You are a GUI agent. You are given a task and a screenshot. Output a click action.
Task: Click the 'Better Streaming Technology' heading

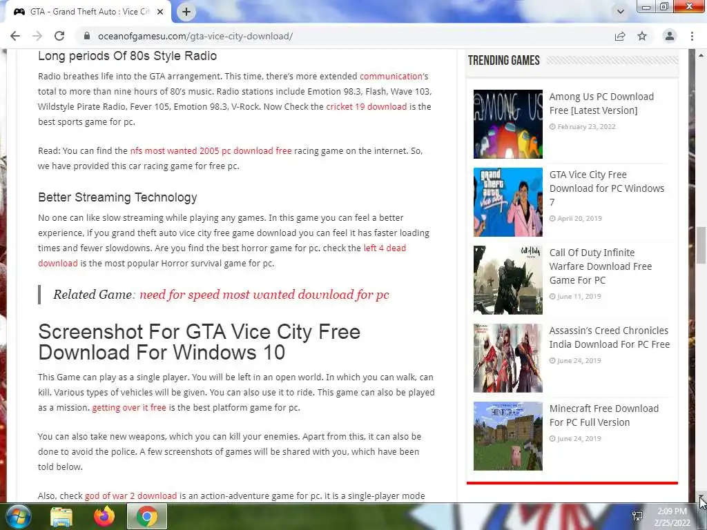117,197
